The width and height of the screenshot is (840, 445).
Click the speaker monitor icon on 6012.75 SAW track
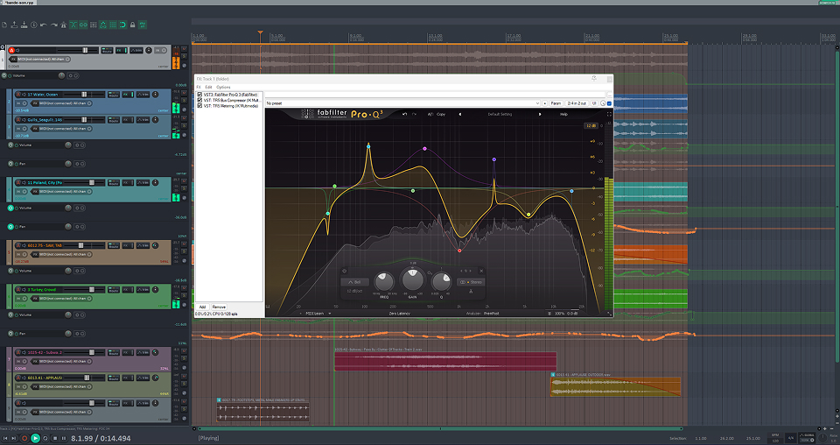[24, 245]
